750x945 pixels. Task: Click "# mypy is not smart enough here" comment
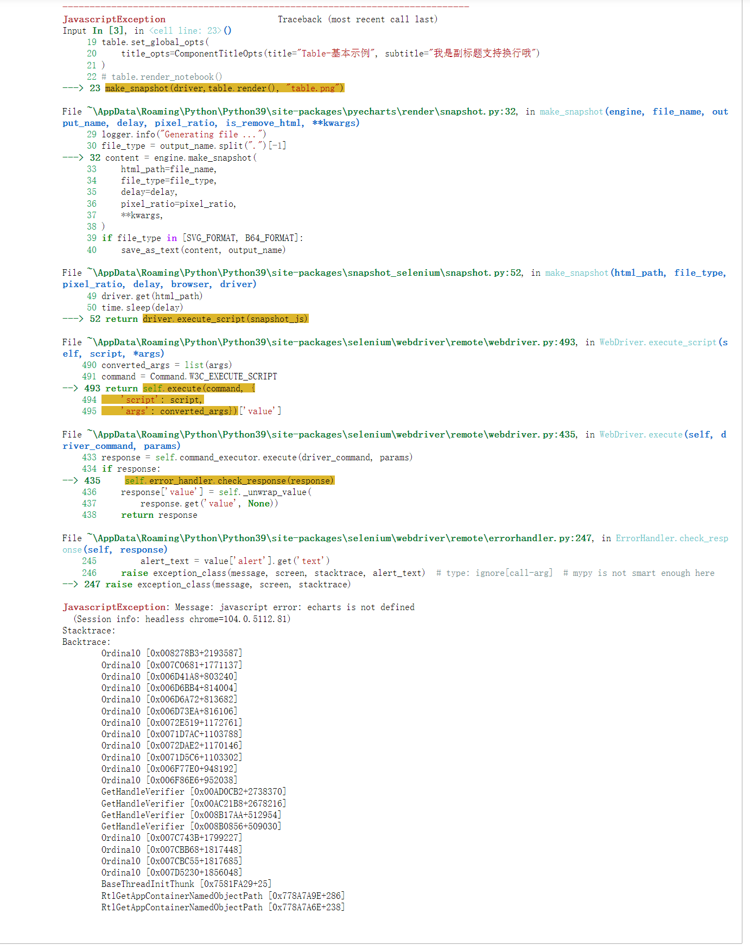[x=639, y=573]
